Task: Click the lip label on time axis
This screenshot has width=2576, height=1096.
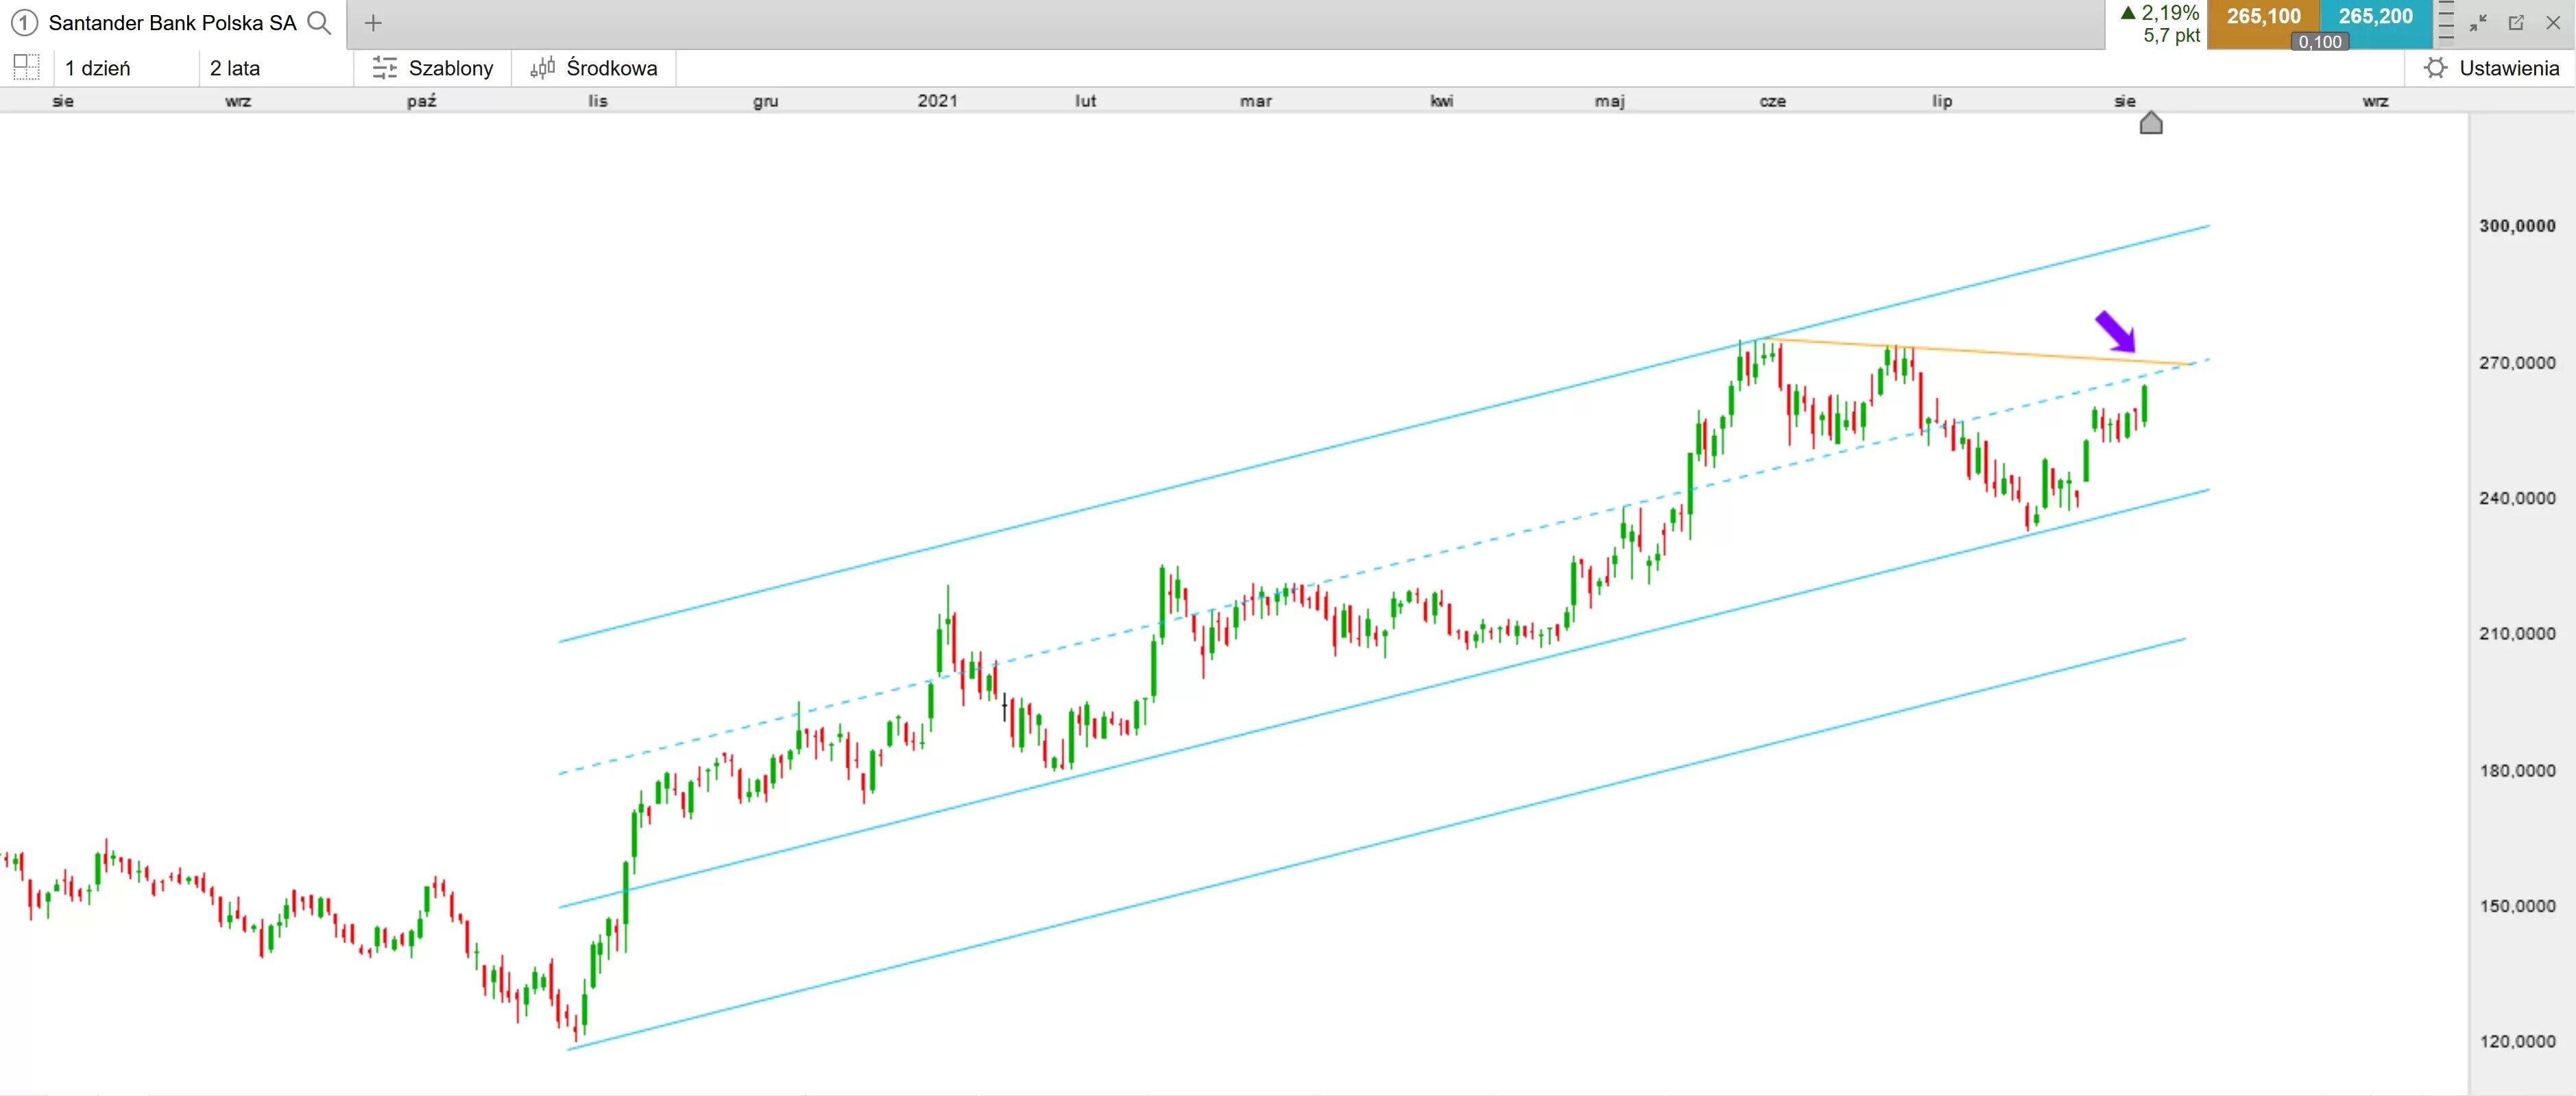Action: tap(1942, 101)
